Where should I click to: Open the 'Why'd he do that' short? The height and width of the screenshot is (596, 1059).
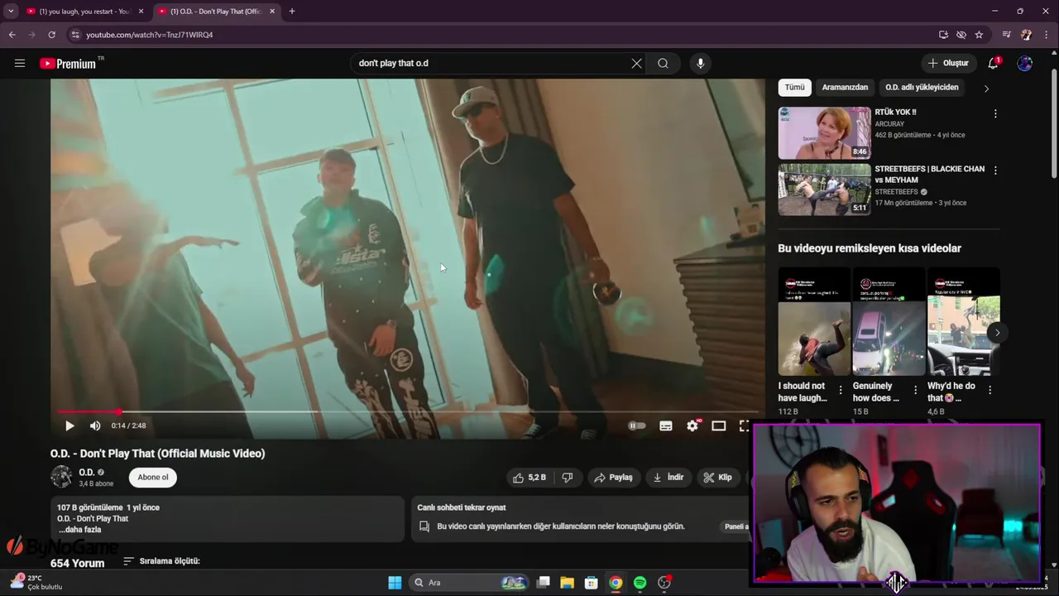click(963, 321)
